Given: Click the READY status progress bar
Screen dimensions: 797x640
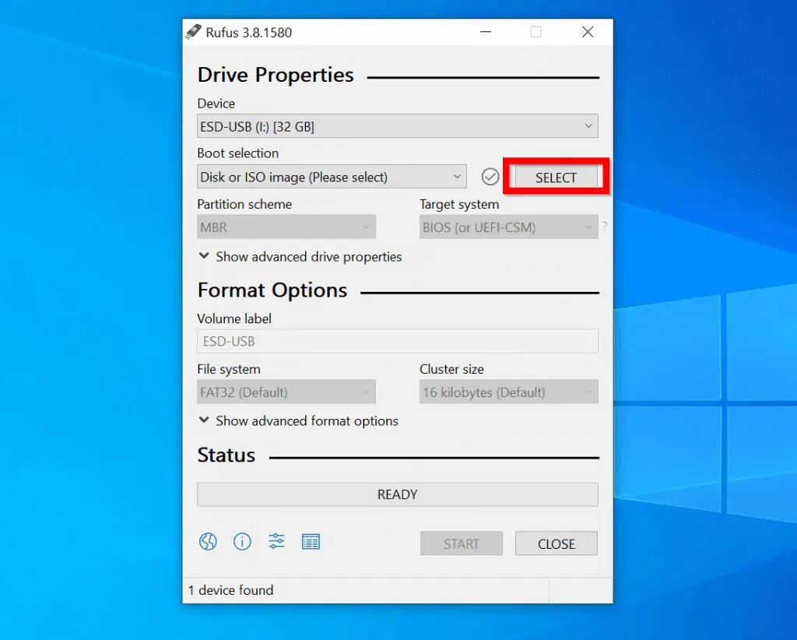Looking at the screenshot, I should click(x=397, y=494).
